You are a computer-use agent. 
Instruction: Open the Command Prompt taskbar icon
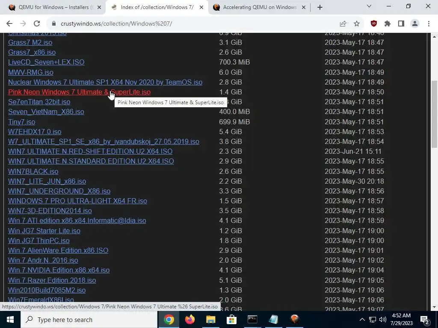(x=252, y=319)
